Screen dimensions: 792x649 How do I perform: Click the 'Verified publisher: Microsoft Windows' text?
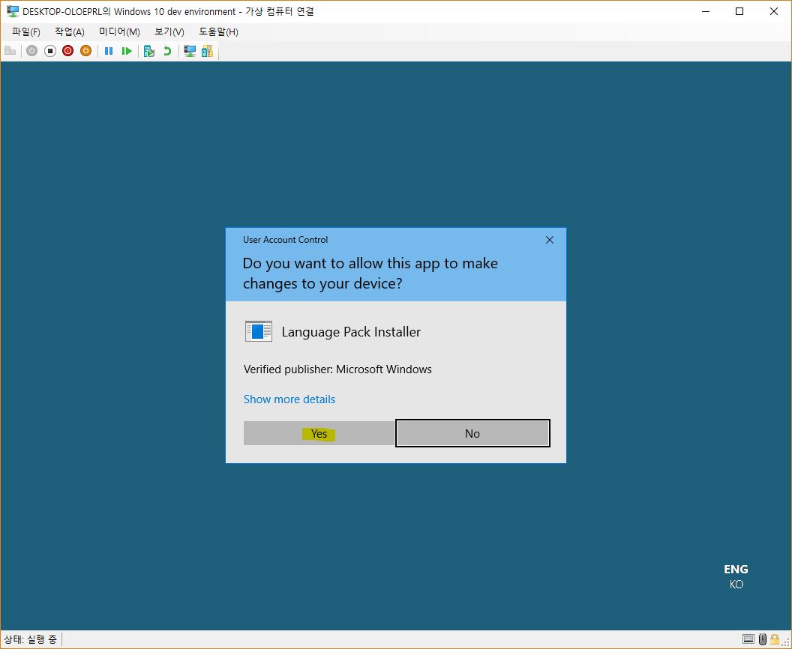[x=337, y=369]
